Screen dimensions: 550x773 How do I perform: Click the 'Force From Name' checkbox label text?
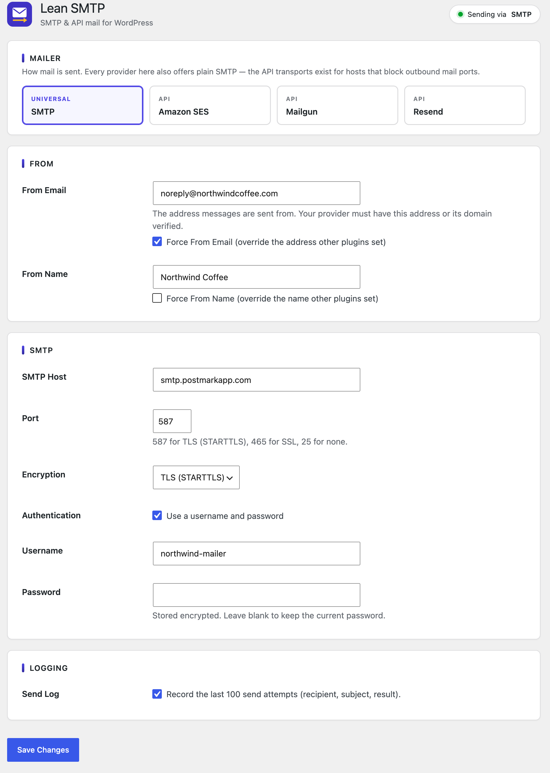pyautogui.click(x=272, y=299)
